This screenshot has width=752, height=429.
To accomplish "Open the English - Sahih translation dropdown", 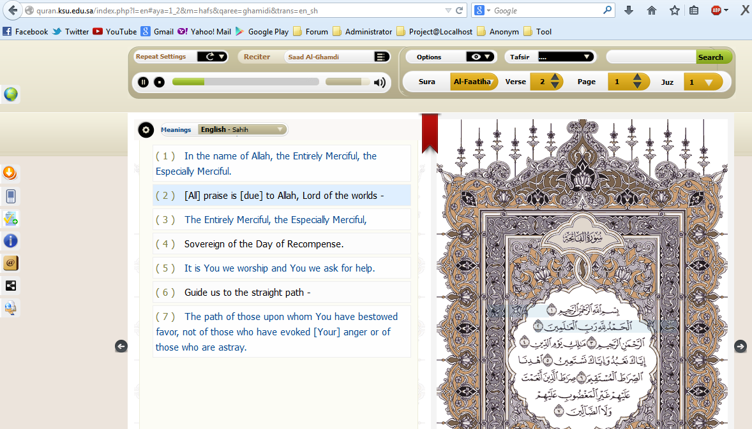I will click(241, 129).
